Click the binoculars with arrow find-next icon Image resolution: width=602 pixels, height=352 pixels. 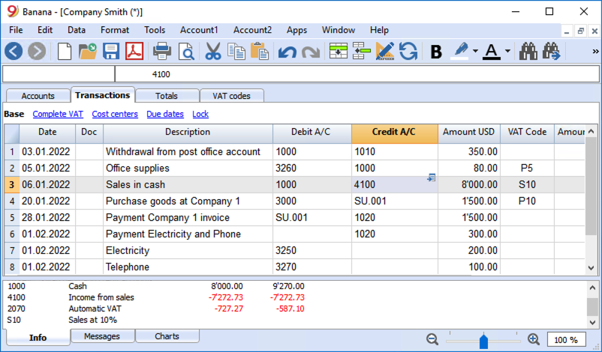coord(552,52)
